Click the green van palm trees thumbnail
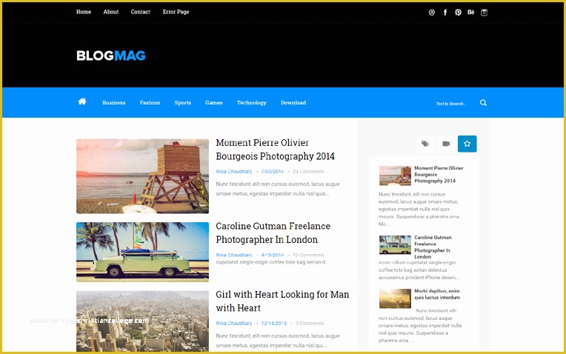 142,252
